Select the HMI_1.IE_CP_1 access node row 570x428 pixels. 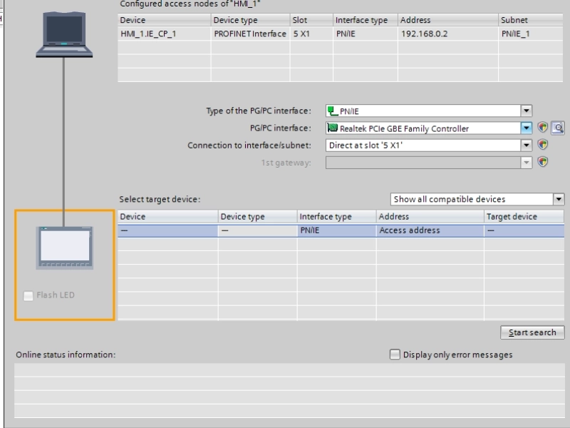[164, 34]
